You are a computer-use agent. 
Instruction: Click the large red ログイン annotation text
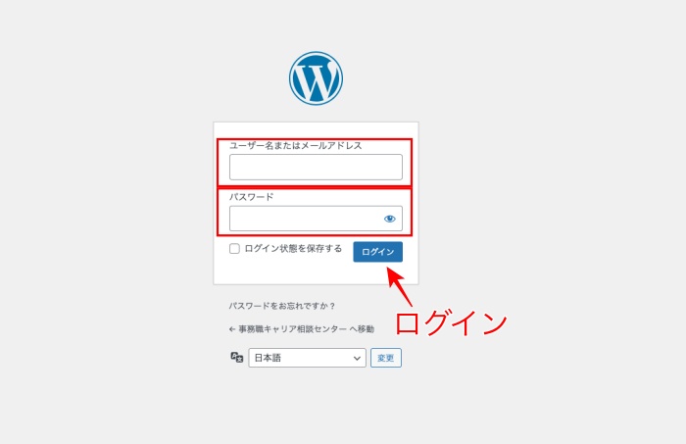(451, 323)
